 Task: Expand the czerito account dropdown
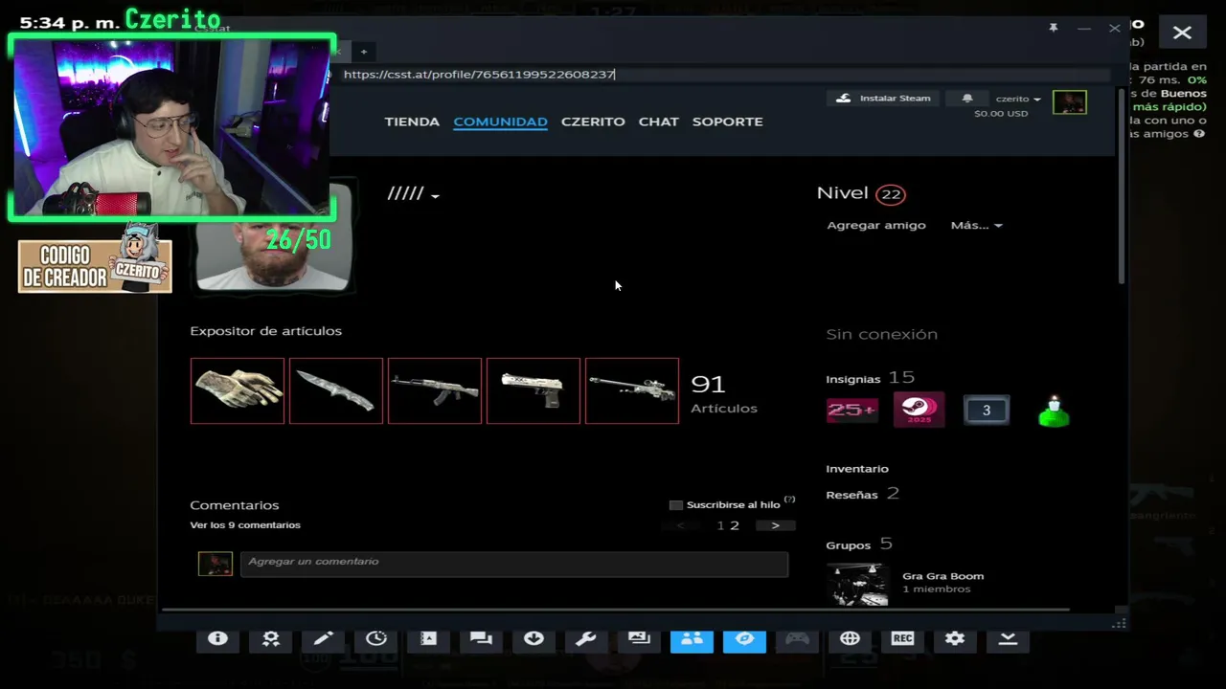pos(1018,99)
